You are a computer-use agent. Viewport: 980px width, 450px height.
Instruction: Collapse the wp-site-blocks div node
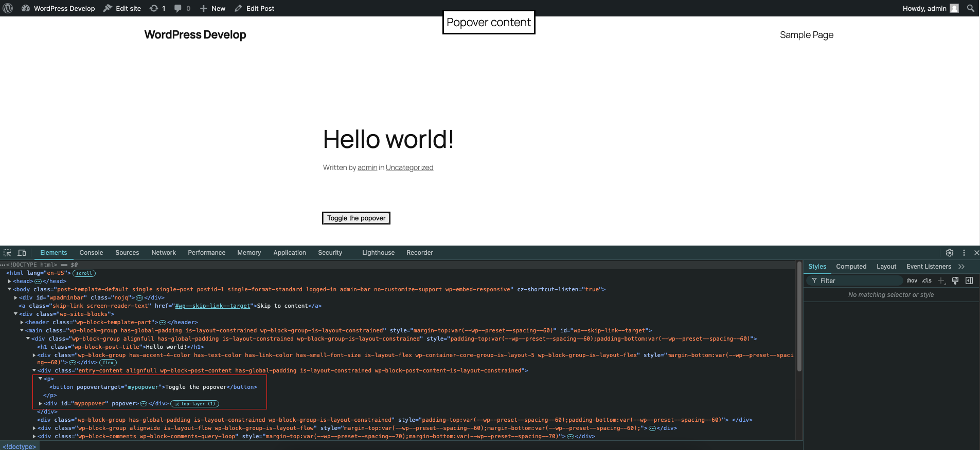pyautogui.click(x=16, y=314)
